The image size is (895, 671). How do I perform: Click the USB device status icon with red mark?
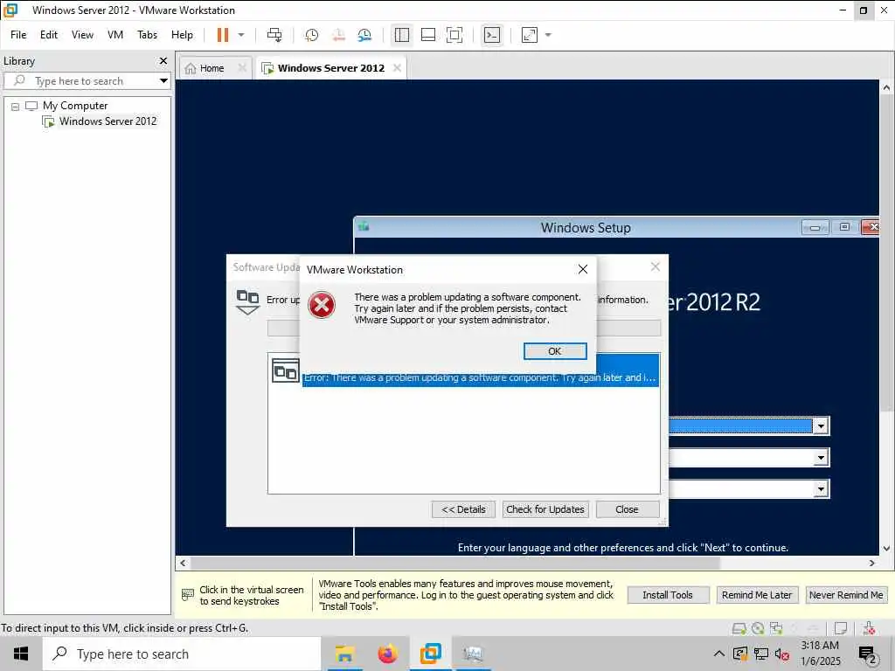(870, 628)
